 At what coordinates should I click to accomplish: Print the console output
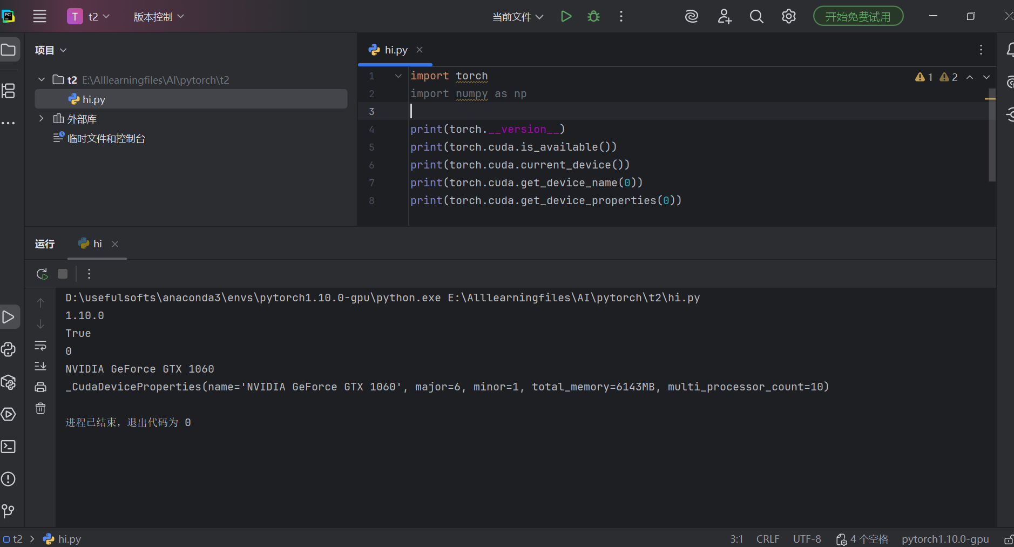pyautogui.click(x=40, y=387)
